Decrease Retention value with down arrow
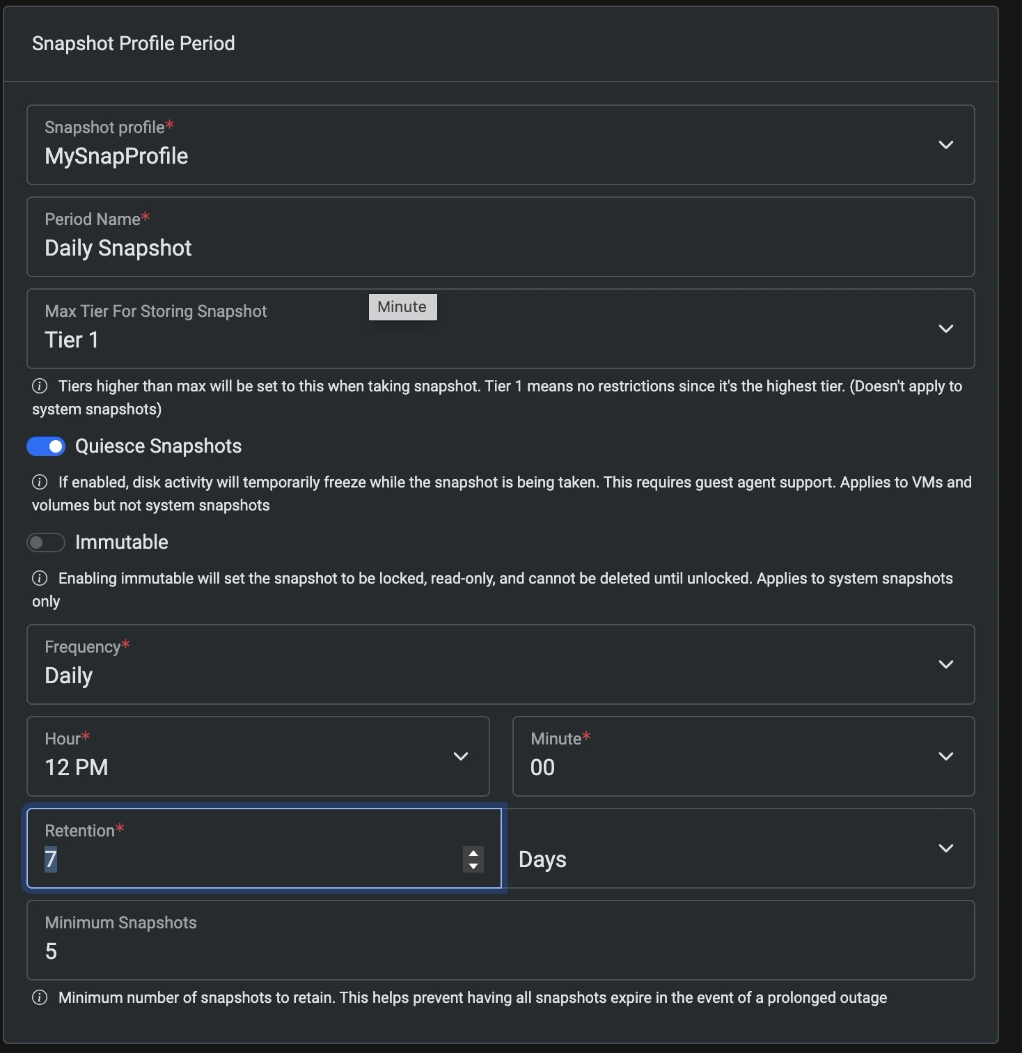 point(473,866)
